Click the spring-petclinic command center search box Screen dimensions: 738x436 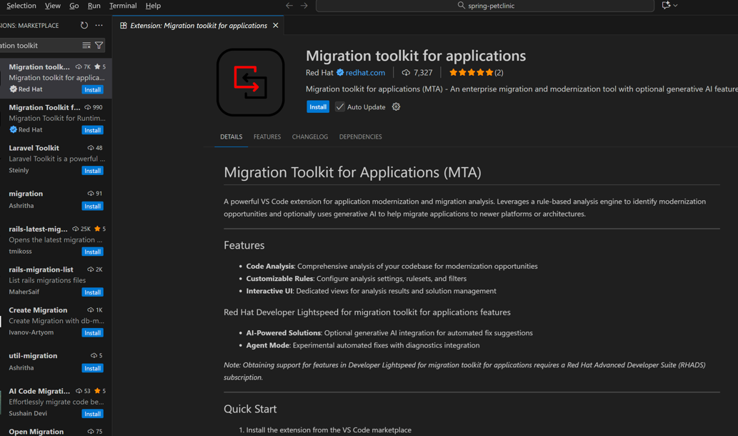click(485, 6)
